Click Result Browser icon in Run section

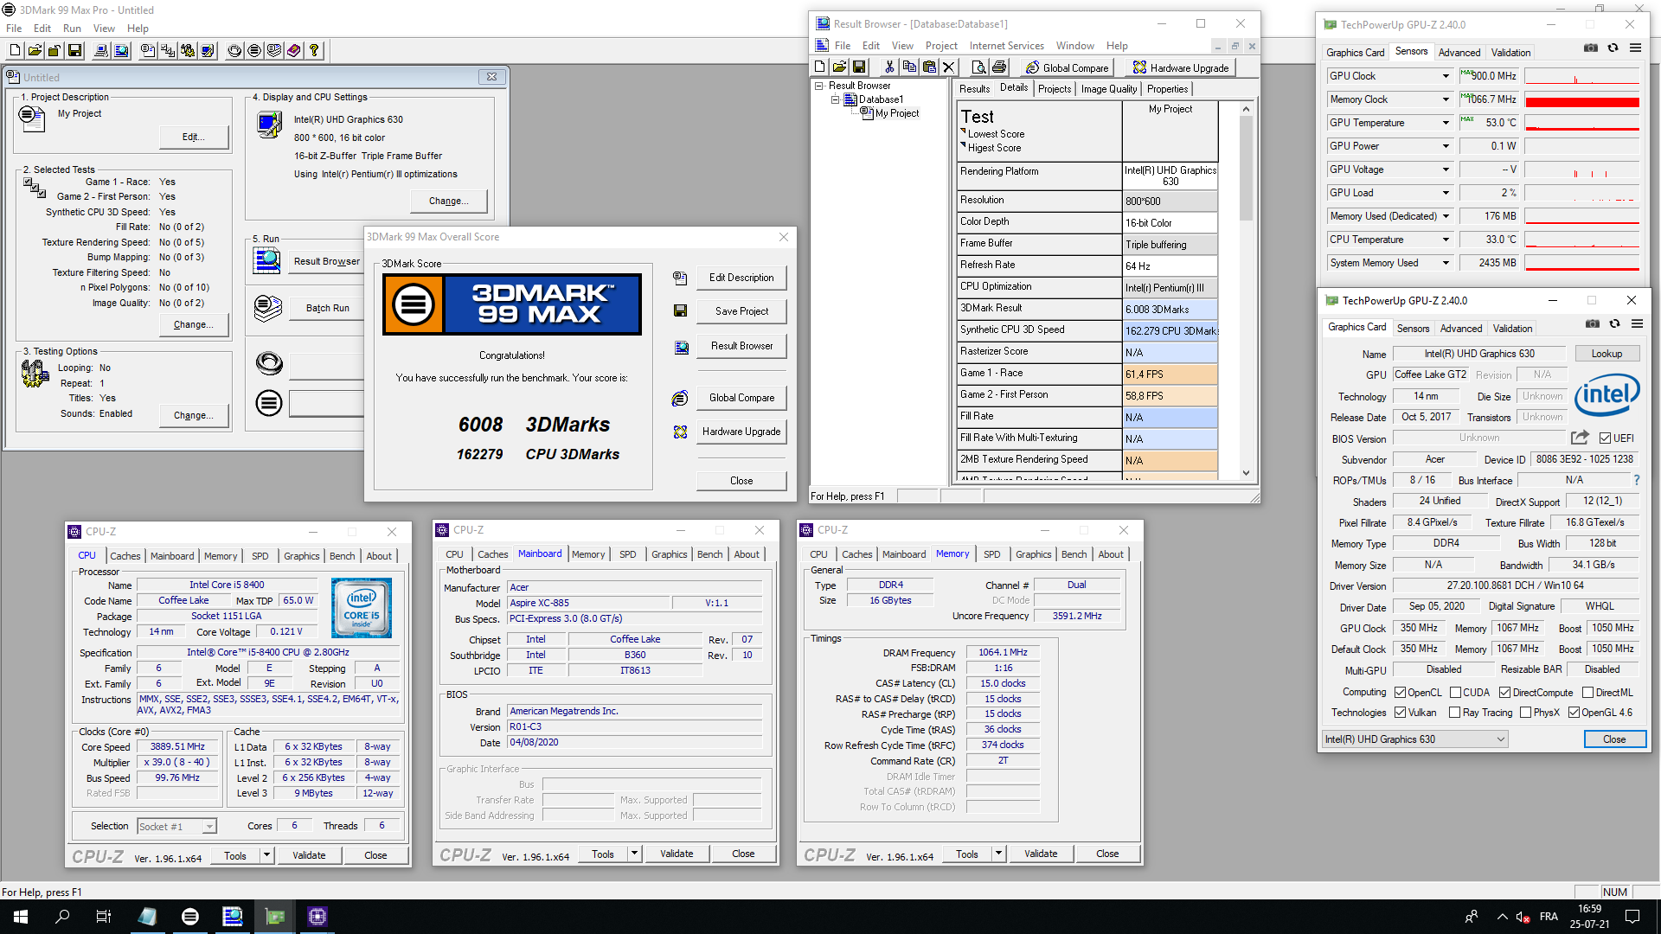tap(267, 260)
